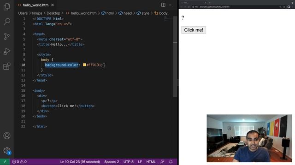Click the remote window indicator in status bar

click(5, 162)
